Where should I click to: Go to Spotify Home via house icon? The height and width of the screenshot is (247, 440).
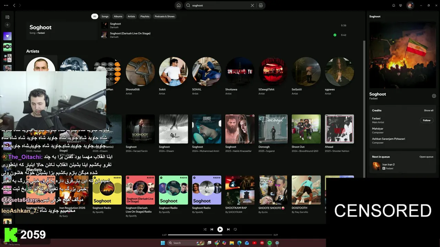178,5
